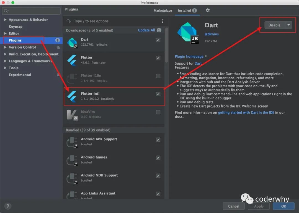Click the plugin list scrollbar
299x213 pixels.
pos(166,45)
